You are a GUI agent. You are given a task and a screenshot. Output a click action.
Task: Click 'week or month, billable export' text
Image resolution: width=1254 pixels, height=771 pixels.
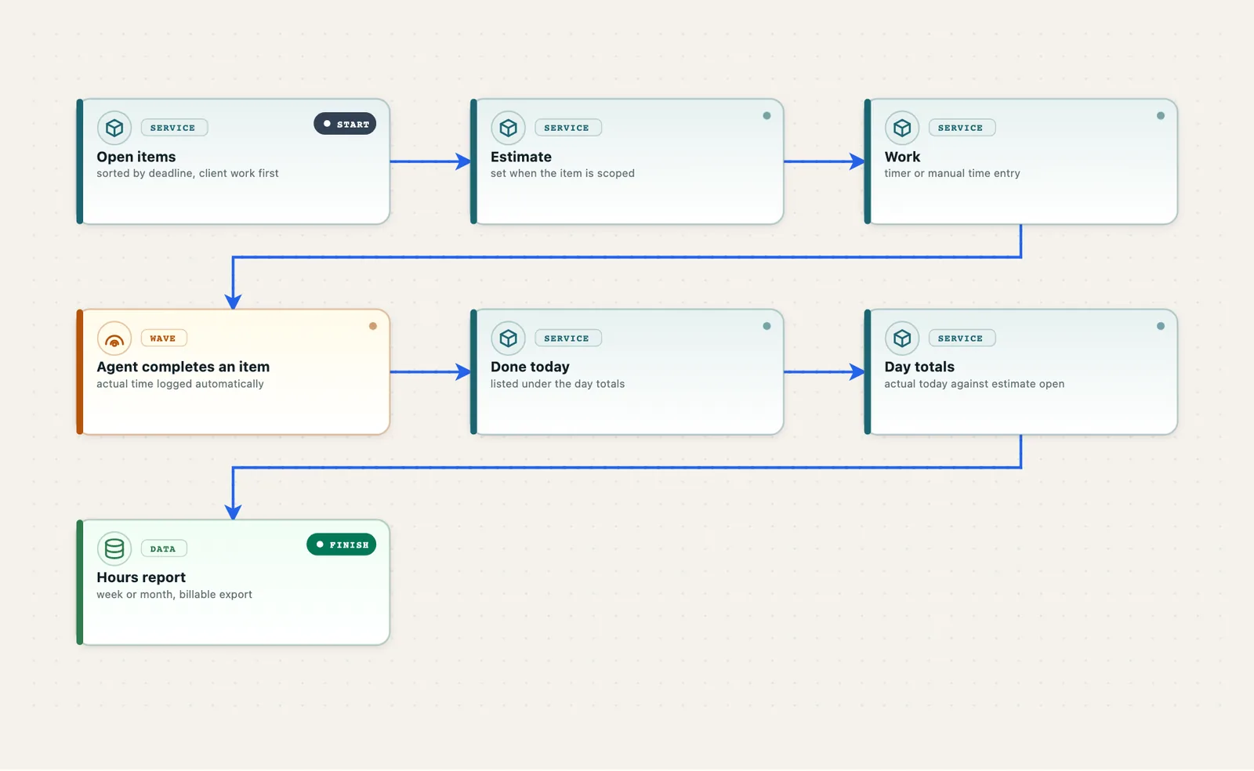(x=174, y=595)
